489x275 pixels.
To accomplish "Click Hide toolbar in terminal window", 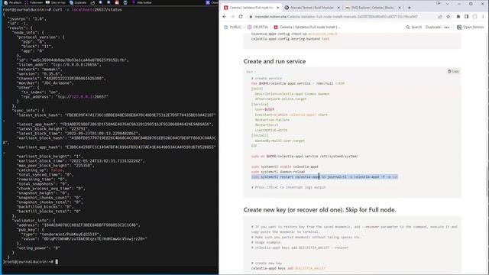I will click(x=142, y=2).
